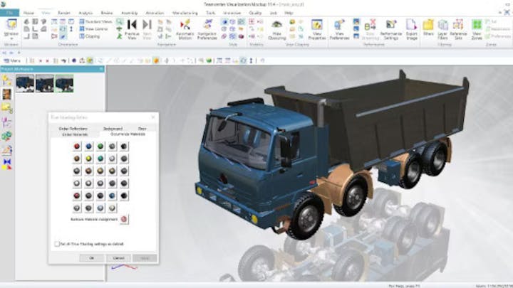The height and width of the screenshot is (288, 513).
Task: Open Automatic Motion tool
Action: click(x=185, y=28)
